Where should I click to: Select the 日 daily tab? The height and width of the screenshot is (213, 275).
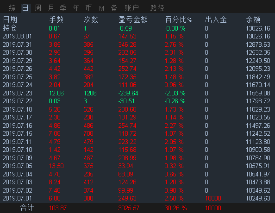coord(25,8)
